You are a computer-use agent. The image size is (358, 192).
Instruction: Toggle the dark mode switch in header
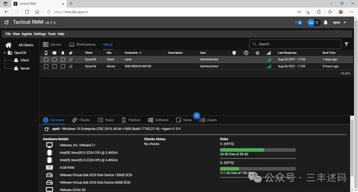[x=298, y=22]
